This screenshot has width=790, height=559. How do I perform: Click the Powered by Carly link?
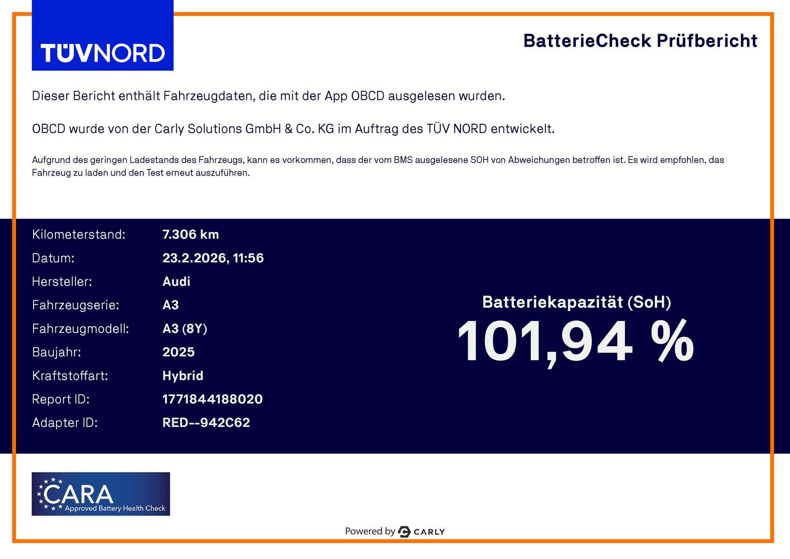[394, 531]
